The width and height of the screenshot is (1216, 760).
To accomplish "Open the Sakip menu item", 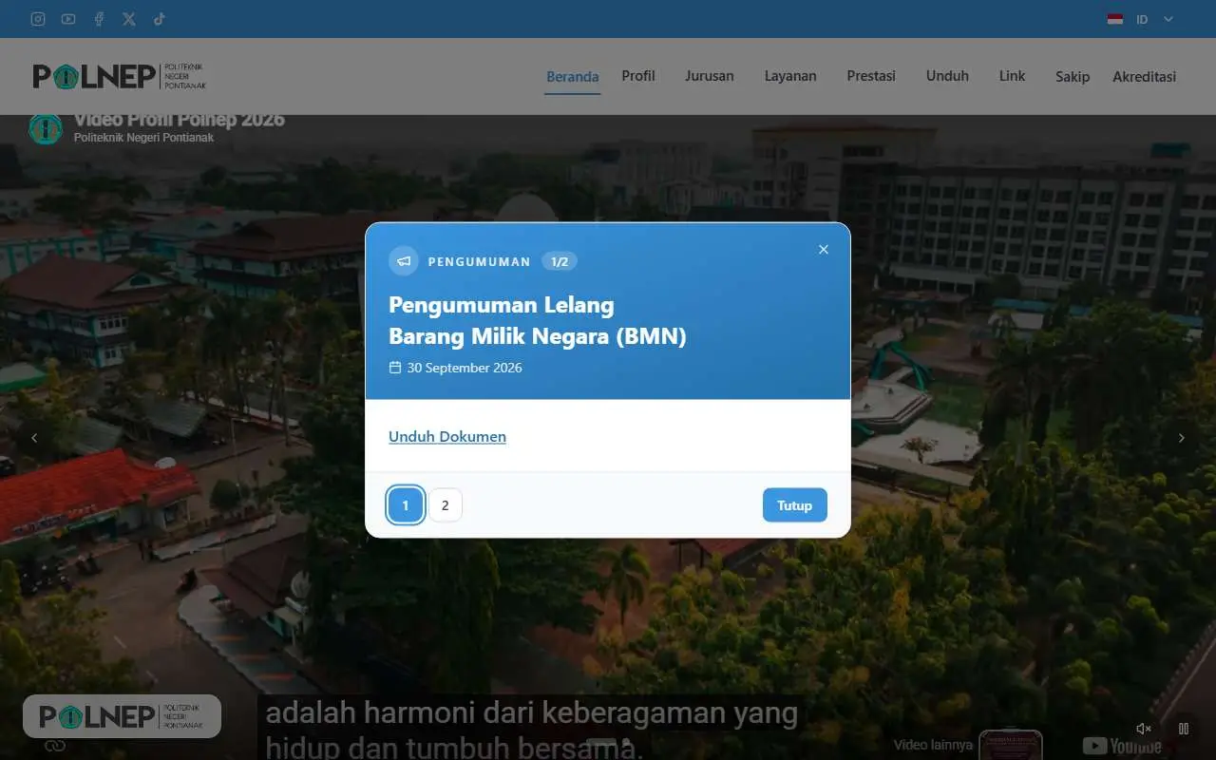I will (1073, 77).
